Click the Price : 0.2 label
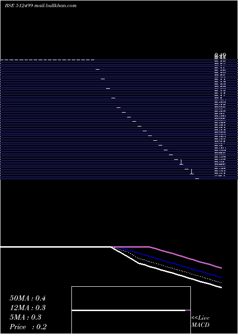This screenshot has height=334, width=238. 28,327
